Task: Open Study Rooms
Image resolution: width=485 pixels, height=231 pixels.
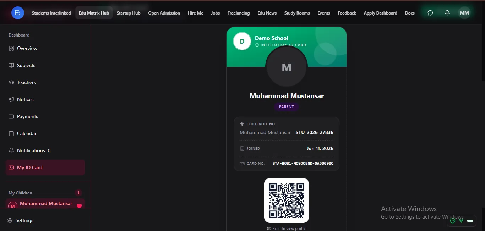Action: pos(297,13)
